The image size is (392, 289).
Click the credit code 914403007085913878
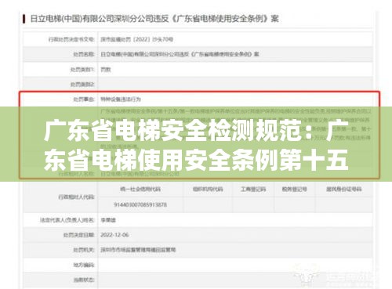tap(140, 204)
